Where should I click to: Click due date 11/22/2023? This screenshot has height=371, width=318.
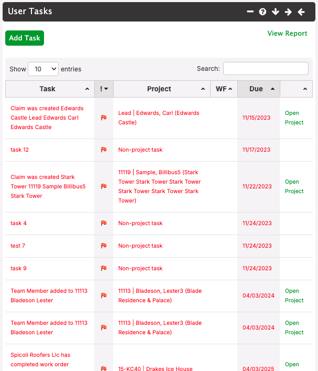(x=257, y=186)
